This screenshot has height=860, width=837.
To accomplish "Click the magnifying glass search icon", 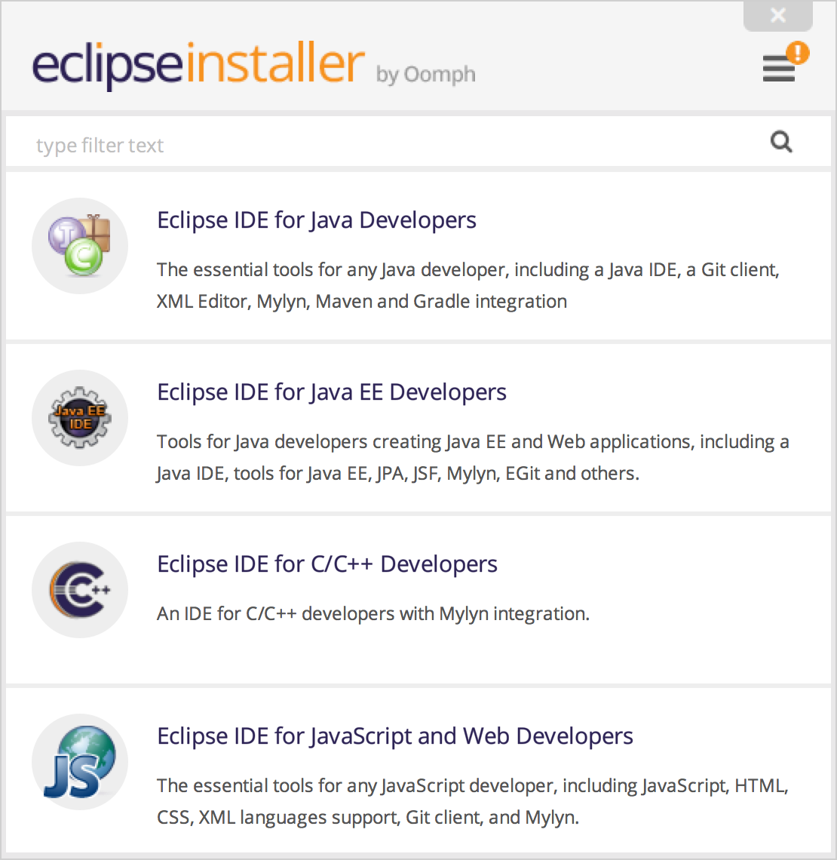I will (x=781, y=141).
